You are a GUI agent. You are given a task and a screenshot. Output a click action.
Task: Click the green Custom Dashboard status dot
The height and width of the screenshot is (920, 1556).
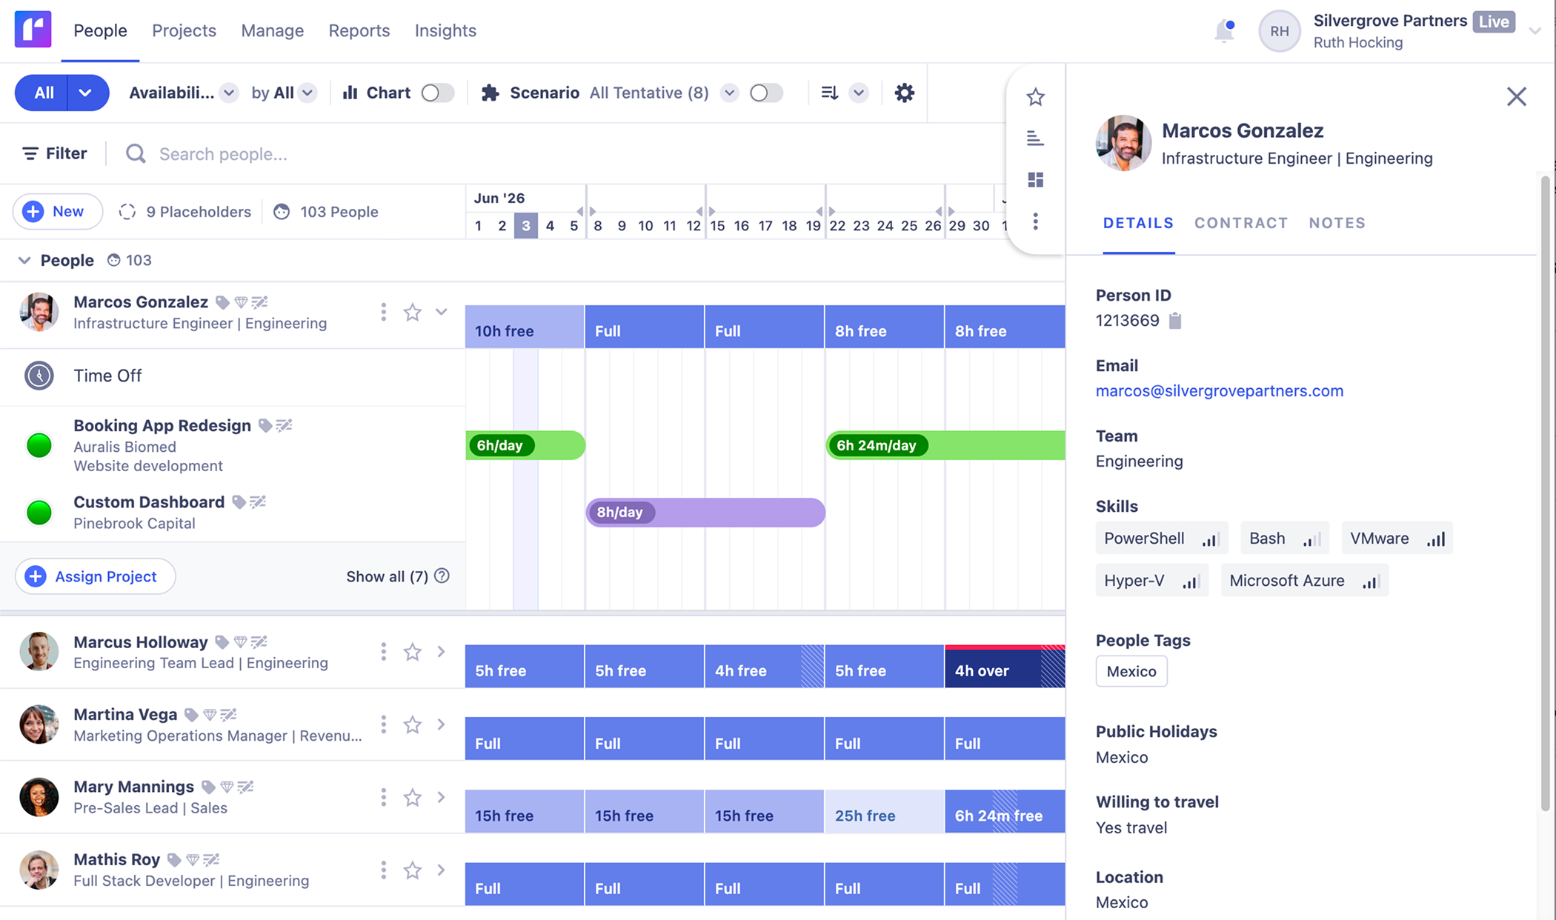(39, 512)
